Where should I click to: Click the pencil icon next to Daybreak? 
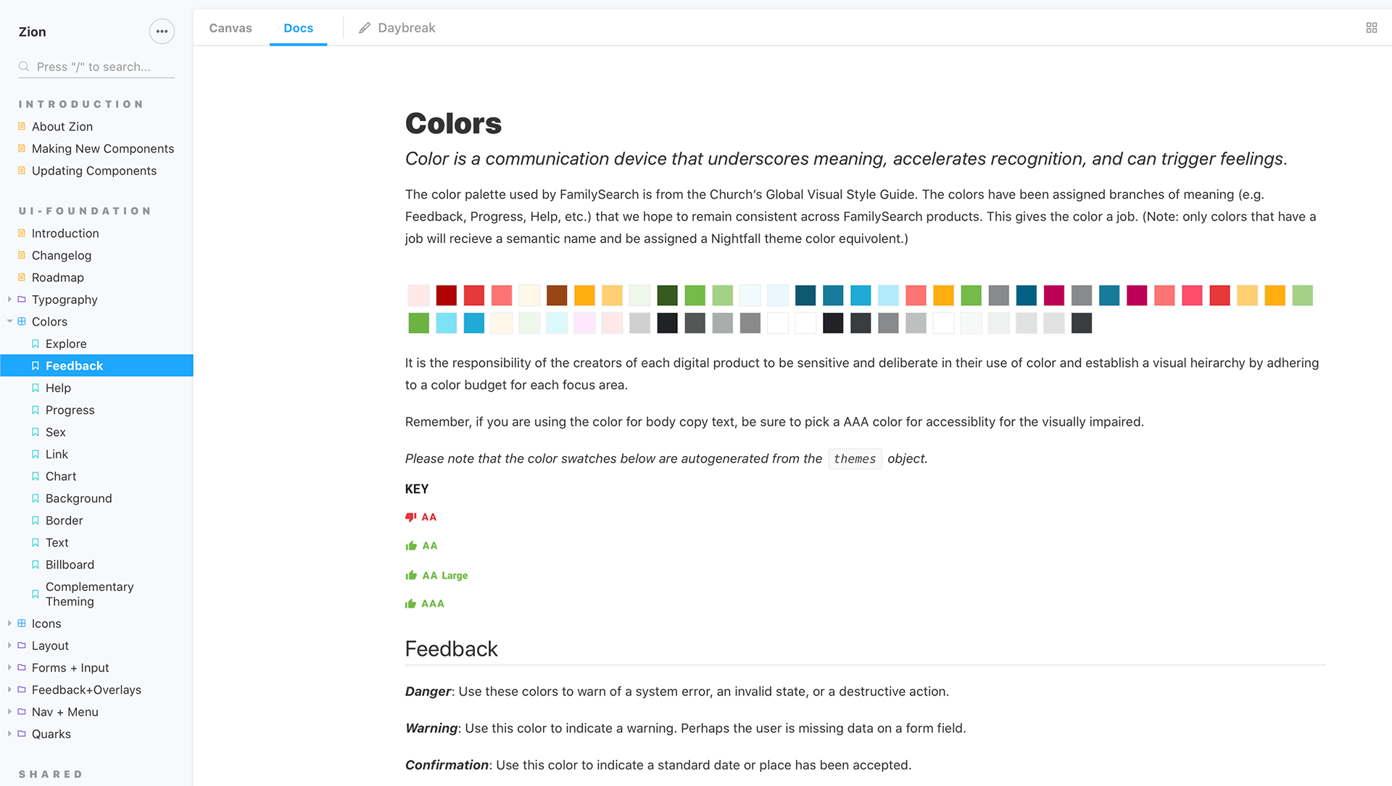pos(365,28)
